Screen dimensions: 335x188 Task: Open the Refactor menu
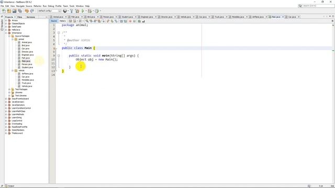point(37,6)
